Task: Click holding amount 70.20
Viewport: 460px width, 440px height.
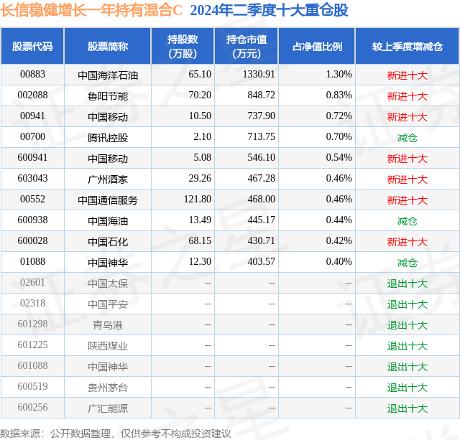Action: click(x=200, y=95)
